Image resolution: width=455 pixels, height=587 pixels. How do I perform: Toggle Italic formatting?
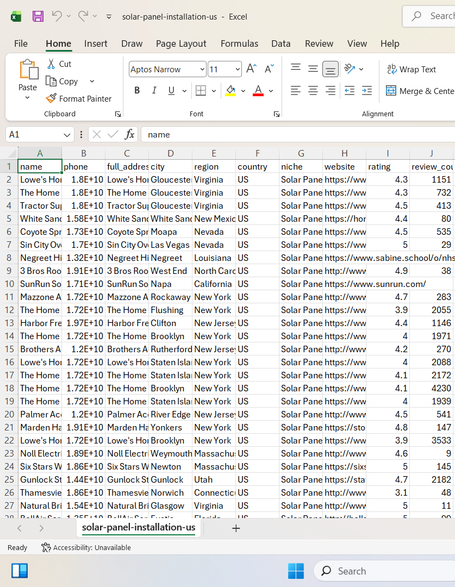pos(154,91)
